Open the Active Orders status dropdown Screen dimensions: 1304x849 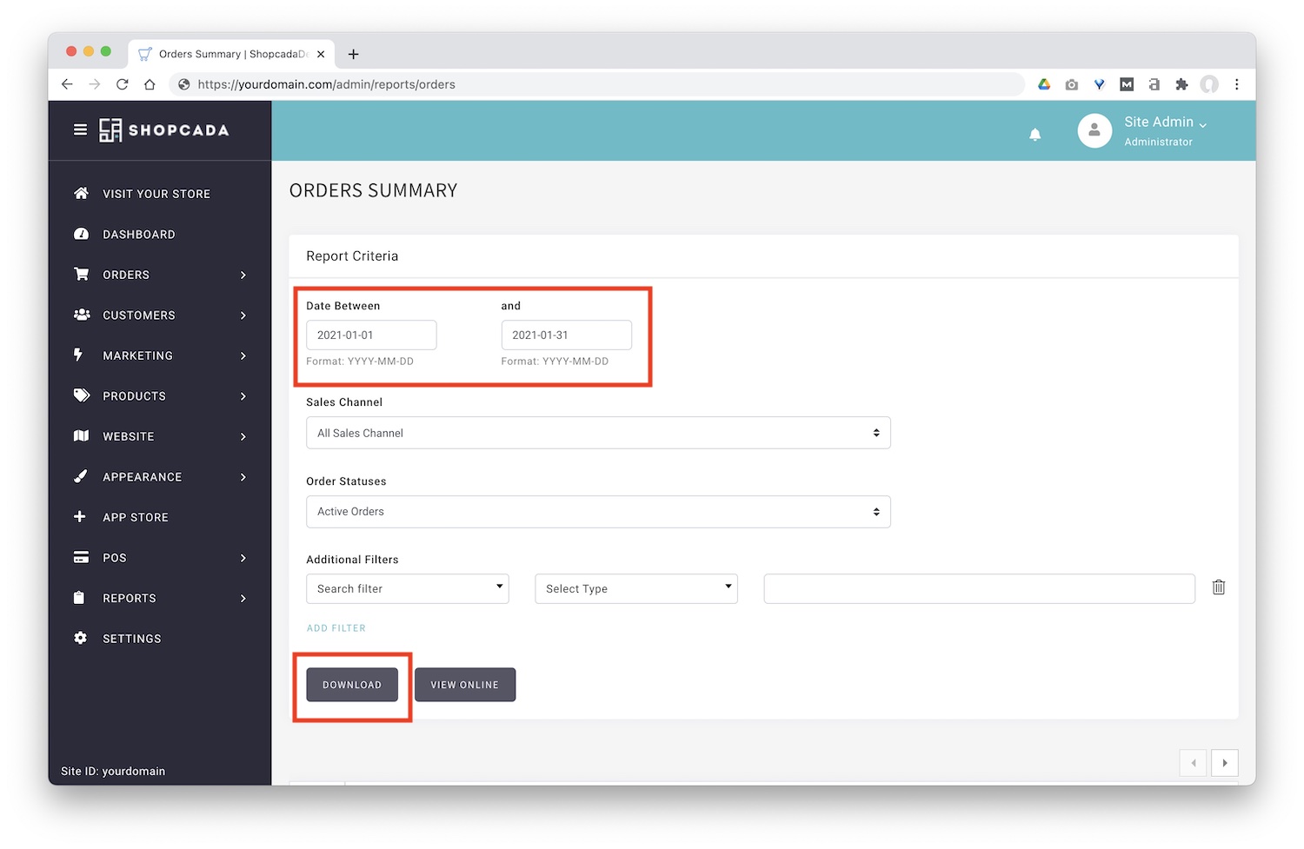[x=598, y=512]
